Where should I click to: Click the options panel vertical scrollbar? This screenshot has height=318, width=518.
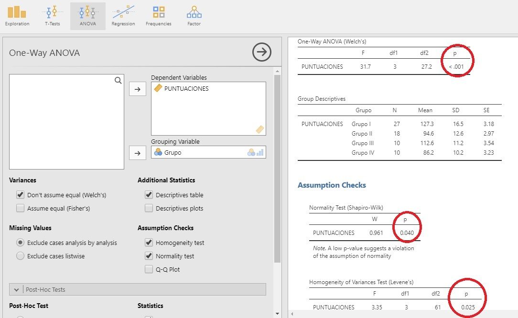point(277,167)
